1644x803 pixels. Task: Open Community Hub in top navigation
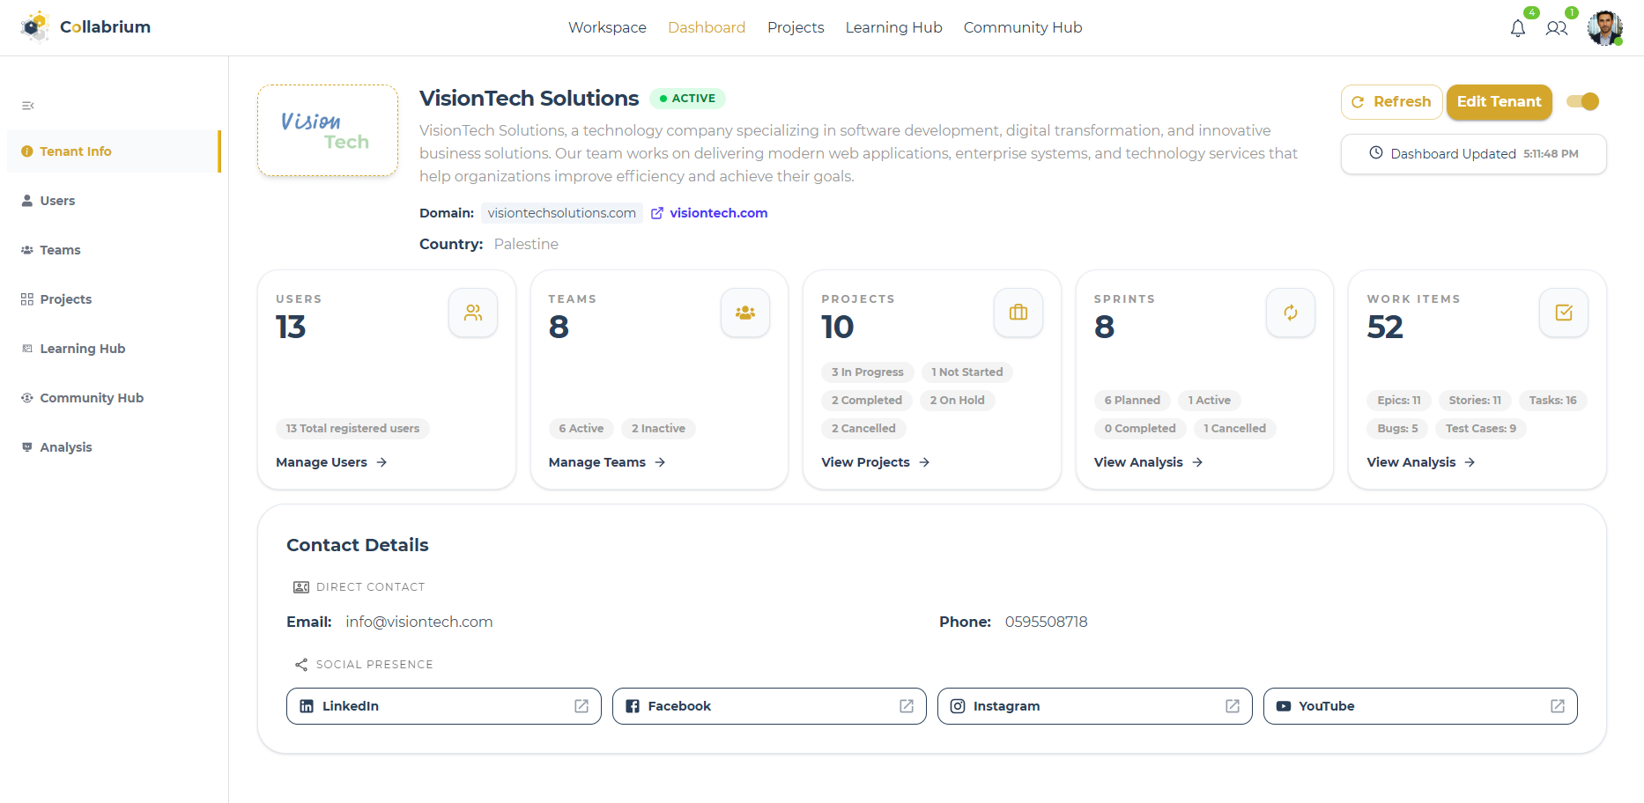point(1023,27)
